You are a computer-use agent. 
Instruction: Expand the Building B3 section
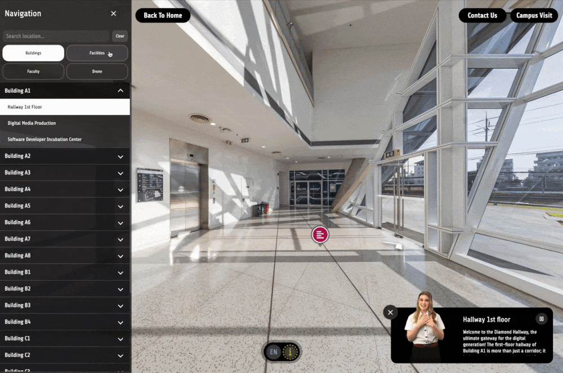click(x=65, y=305)
